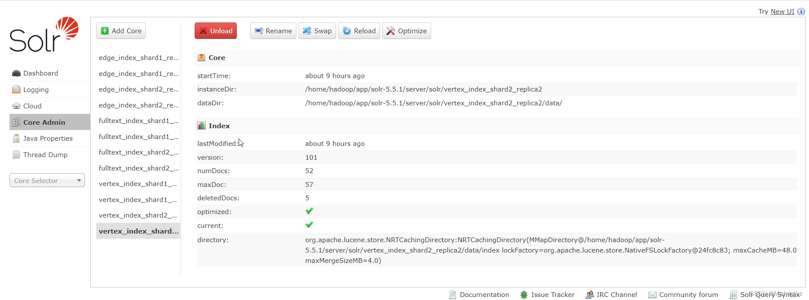
Task: Click the version value 101
Action: (x=311, y=158)
